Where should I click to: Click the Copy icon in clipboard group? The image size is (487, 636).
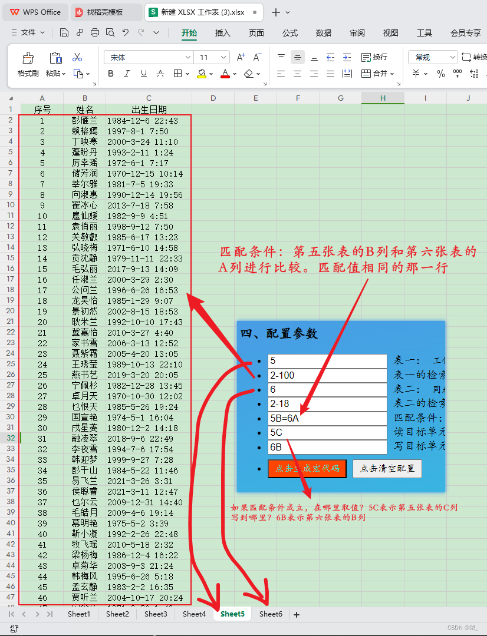(78, 74)
